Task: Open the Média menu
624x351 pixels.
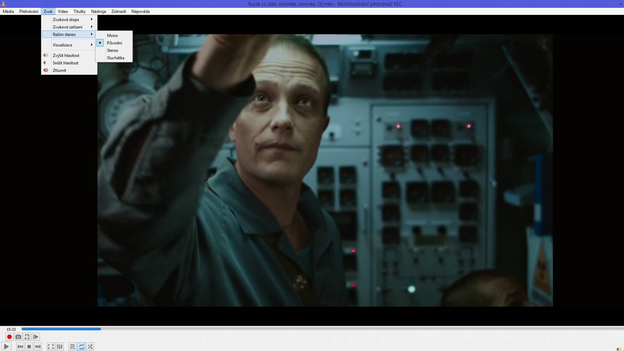Action: 8,11
